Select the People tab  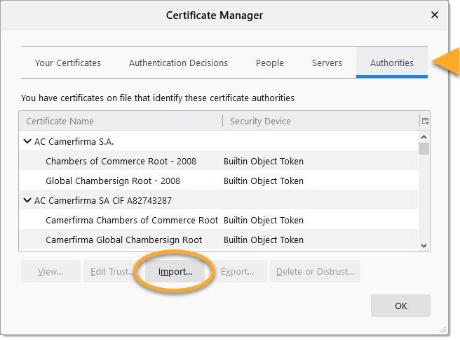tap(269, 63)
